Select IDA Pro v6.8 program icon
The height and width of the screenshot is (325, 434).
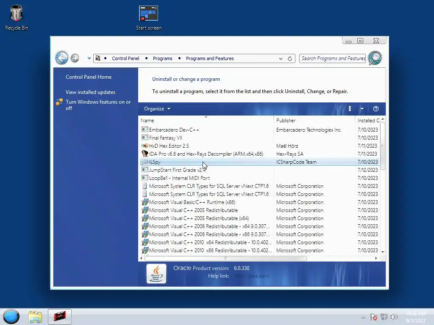pos(145,153)
